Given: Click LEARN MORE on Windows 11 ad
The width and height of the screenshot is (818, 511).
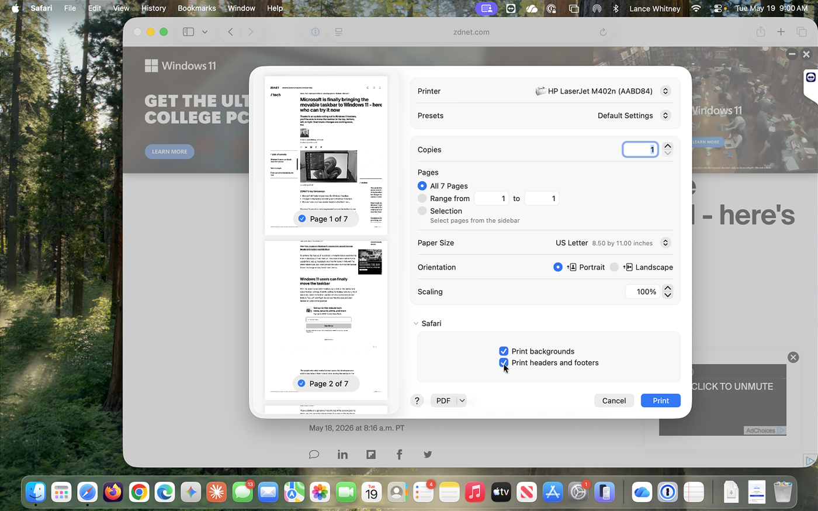Looking at the screenshot, I should 169,151.
